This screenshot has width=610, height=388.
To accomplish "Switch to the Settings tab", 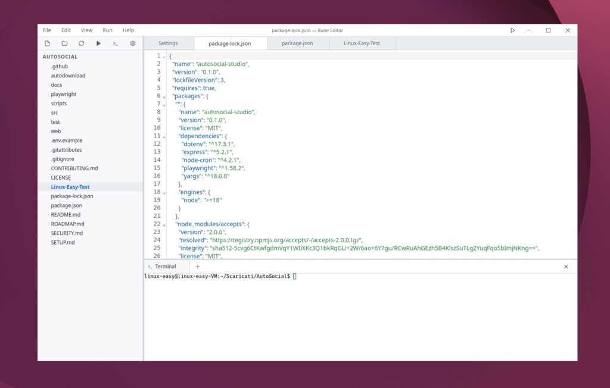I will (168, 43).
